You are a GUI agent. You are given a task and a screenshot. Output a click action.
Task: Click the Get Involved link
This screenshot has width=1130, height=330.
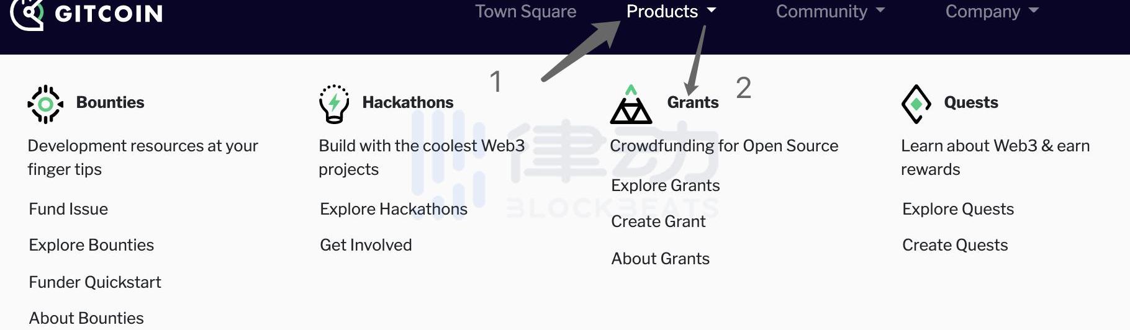point(366,245)
